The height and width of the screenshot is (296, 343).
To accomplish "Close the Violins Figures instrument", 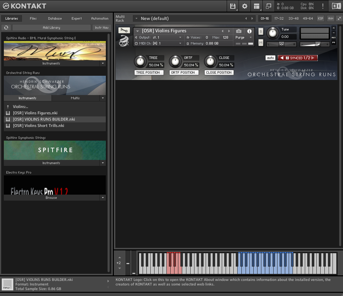I will [334, 28].
